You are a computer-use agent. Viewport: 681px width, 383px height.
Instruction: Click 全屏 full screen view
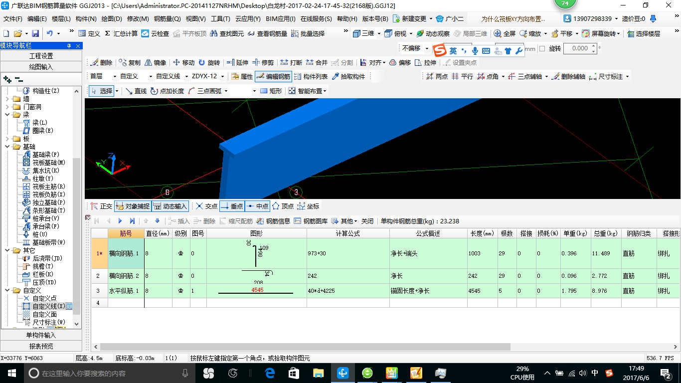(x=505, y=33)
